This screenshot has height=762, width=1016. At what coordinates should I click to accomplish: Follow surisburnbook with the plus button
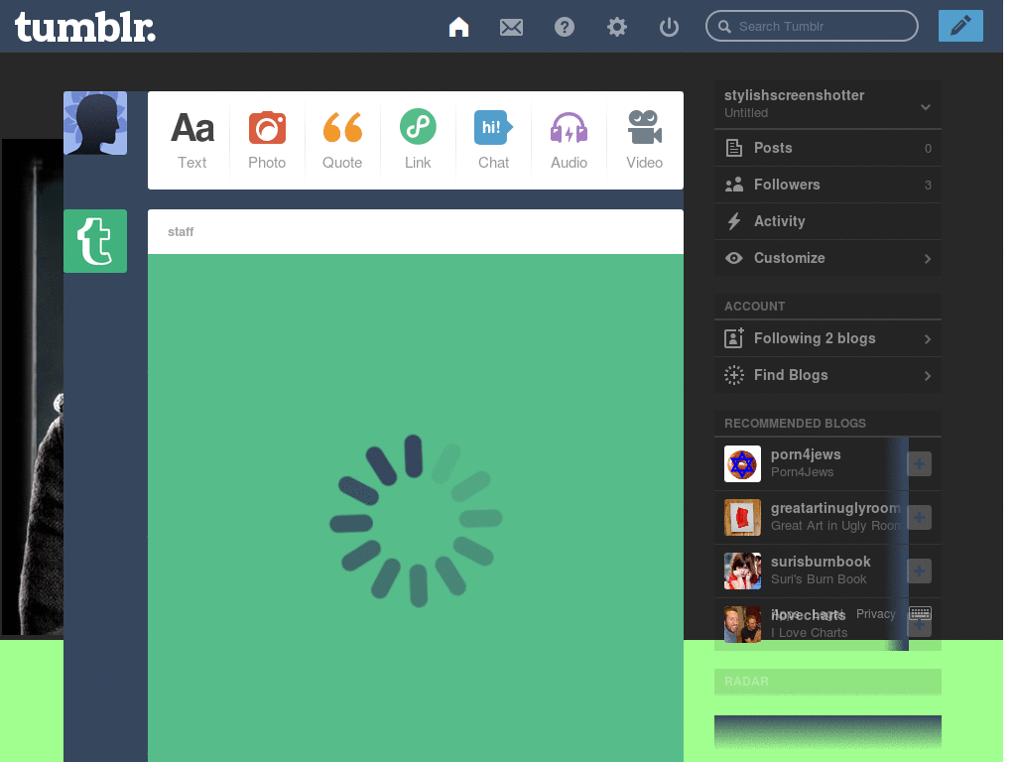click(920, 571)
